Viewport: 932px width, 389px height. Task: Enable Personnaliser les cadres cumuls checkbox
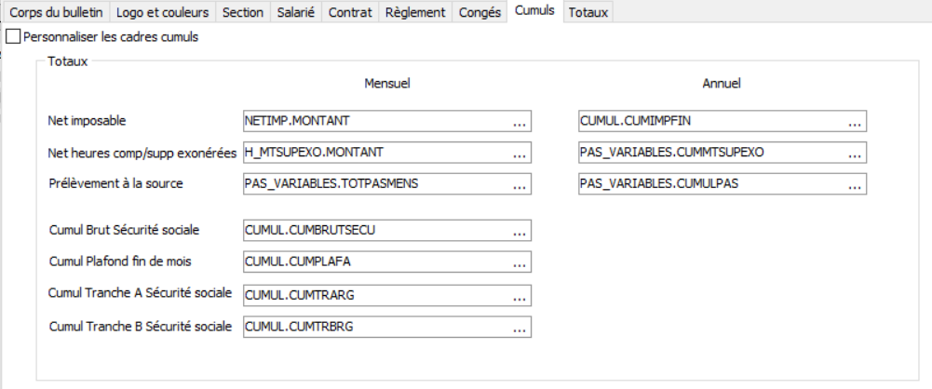pos(12,37)
